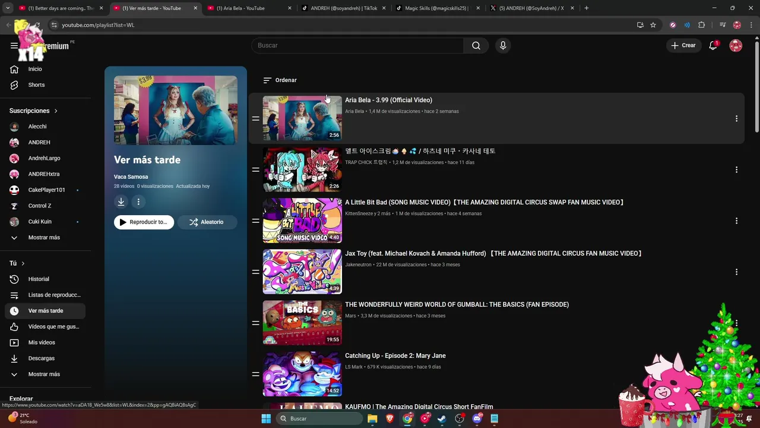Click the search magnifier button
Screen dimensions: 760x428
(x=476, y=46)
